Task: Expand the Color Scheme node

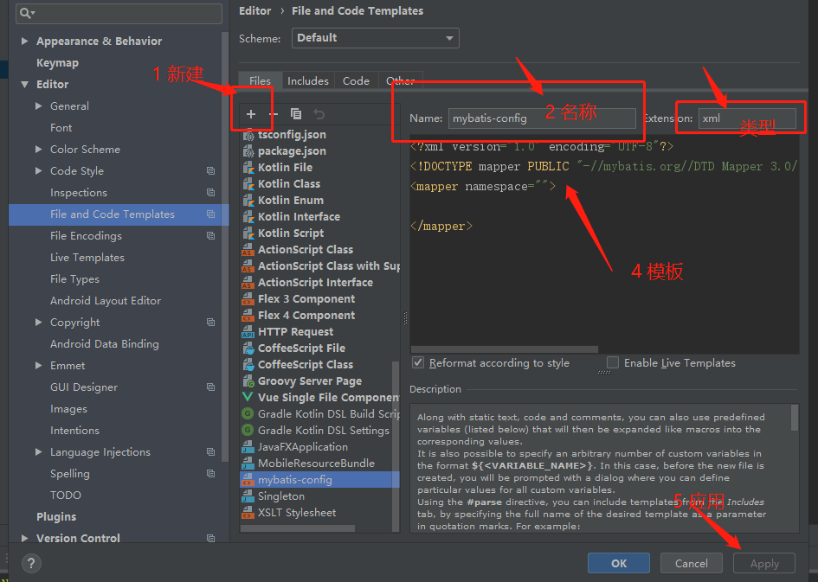Action: (38, 149)
